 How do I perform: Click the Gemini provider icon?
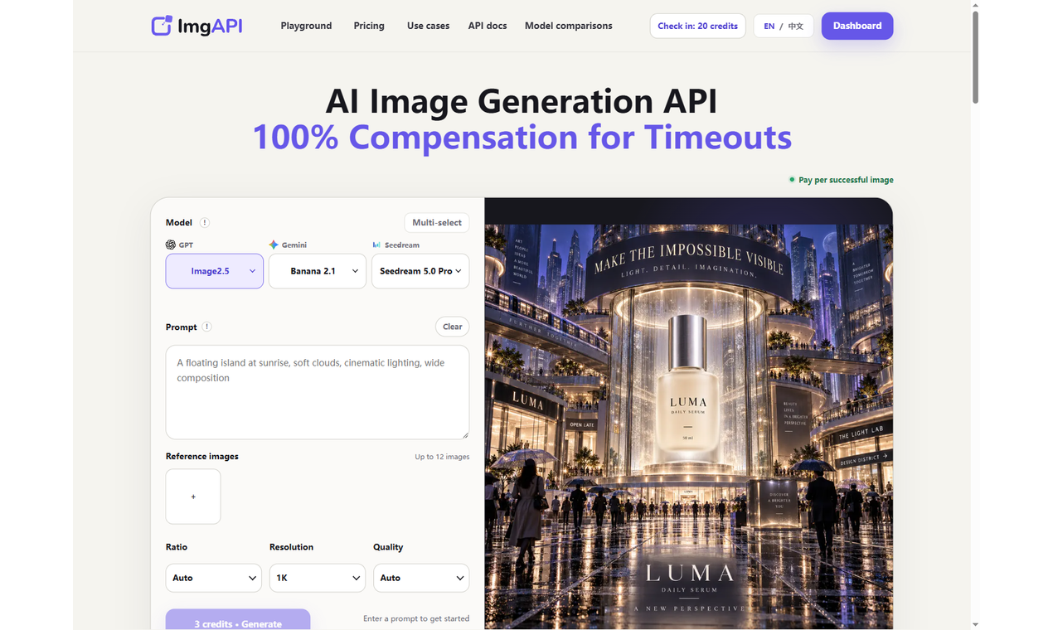[274, 245]
